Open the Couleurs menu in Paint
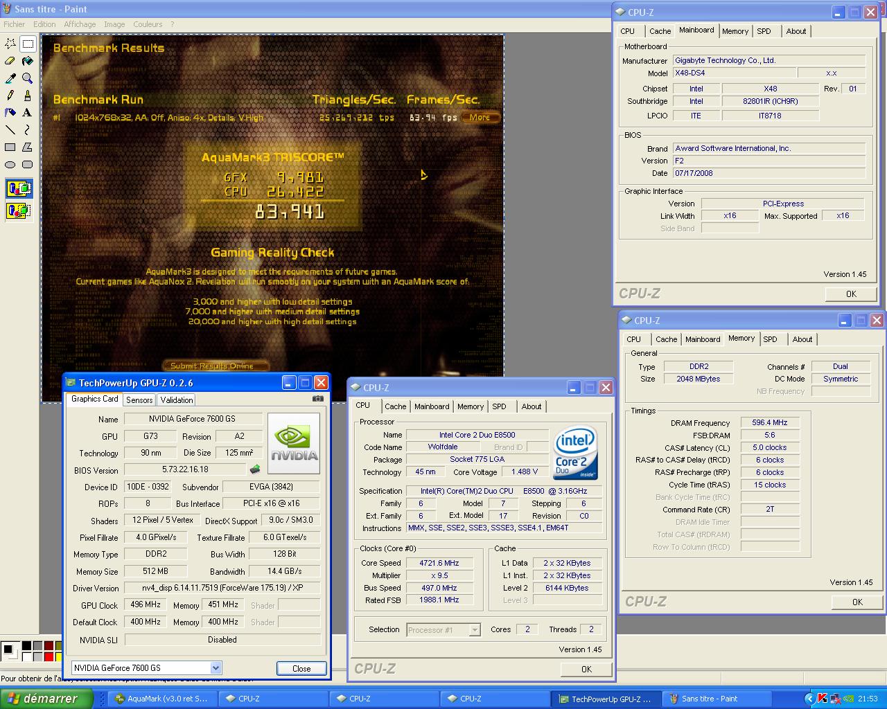 click(x=148, y=24)
